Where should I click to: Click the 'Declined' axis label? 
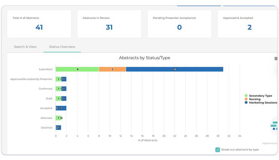coord(46,127)
